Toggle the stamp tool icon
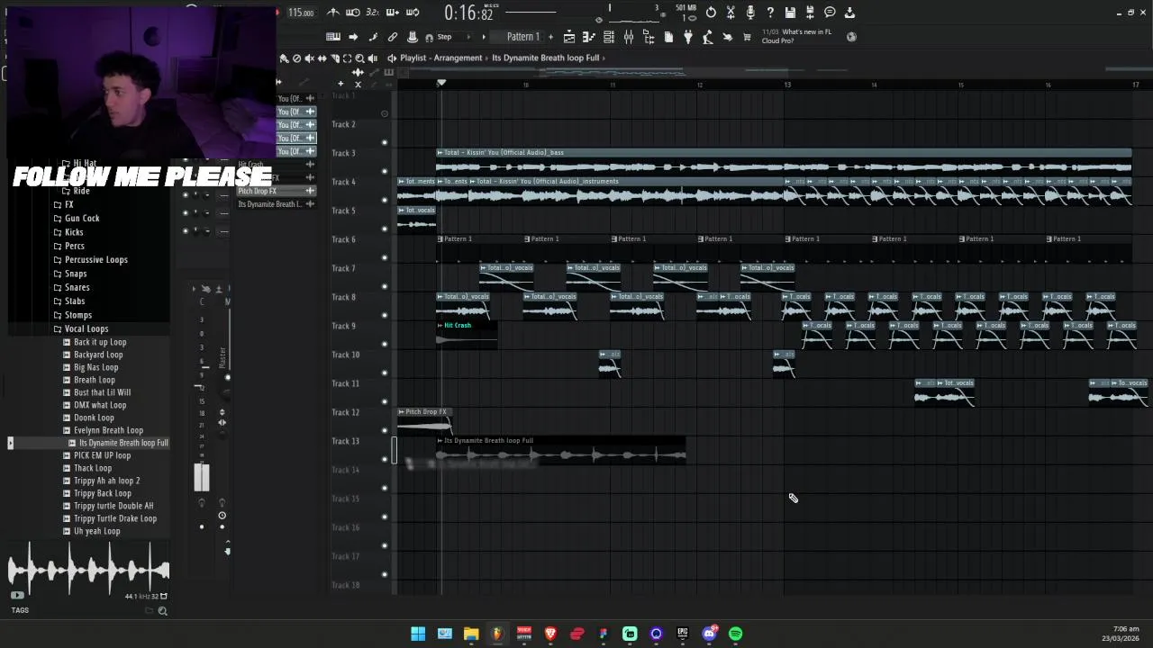This screenshot has height=648, width=1153. [x=413, y=37]
